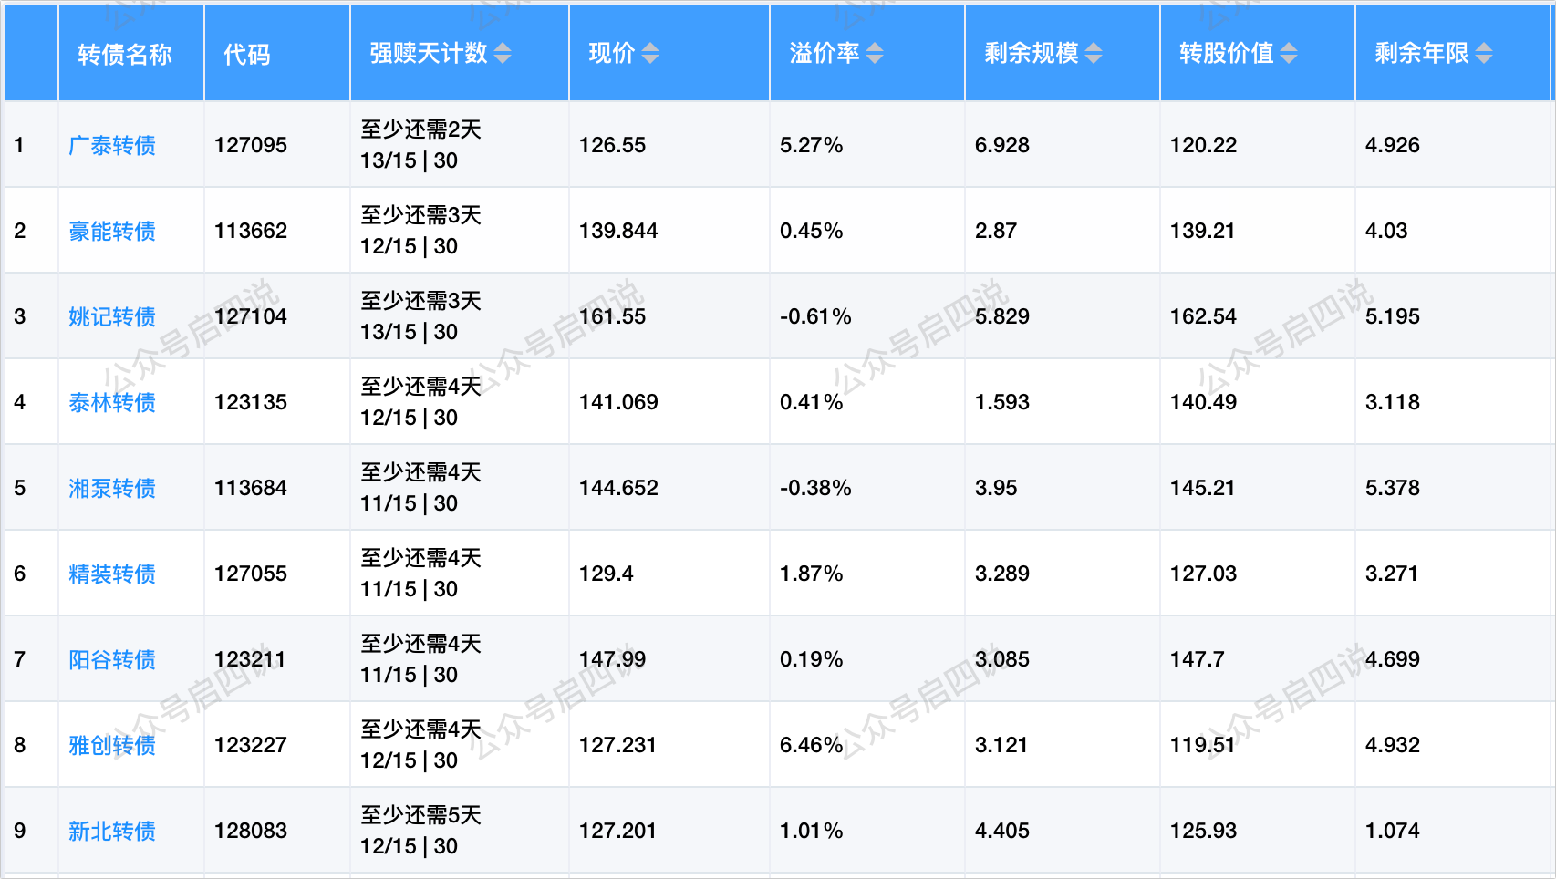Click sort arrows beside 现价 header
Screen dimensions: 1556x879
click(x=649, y=54)
